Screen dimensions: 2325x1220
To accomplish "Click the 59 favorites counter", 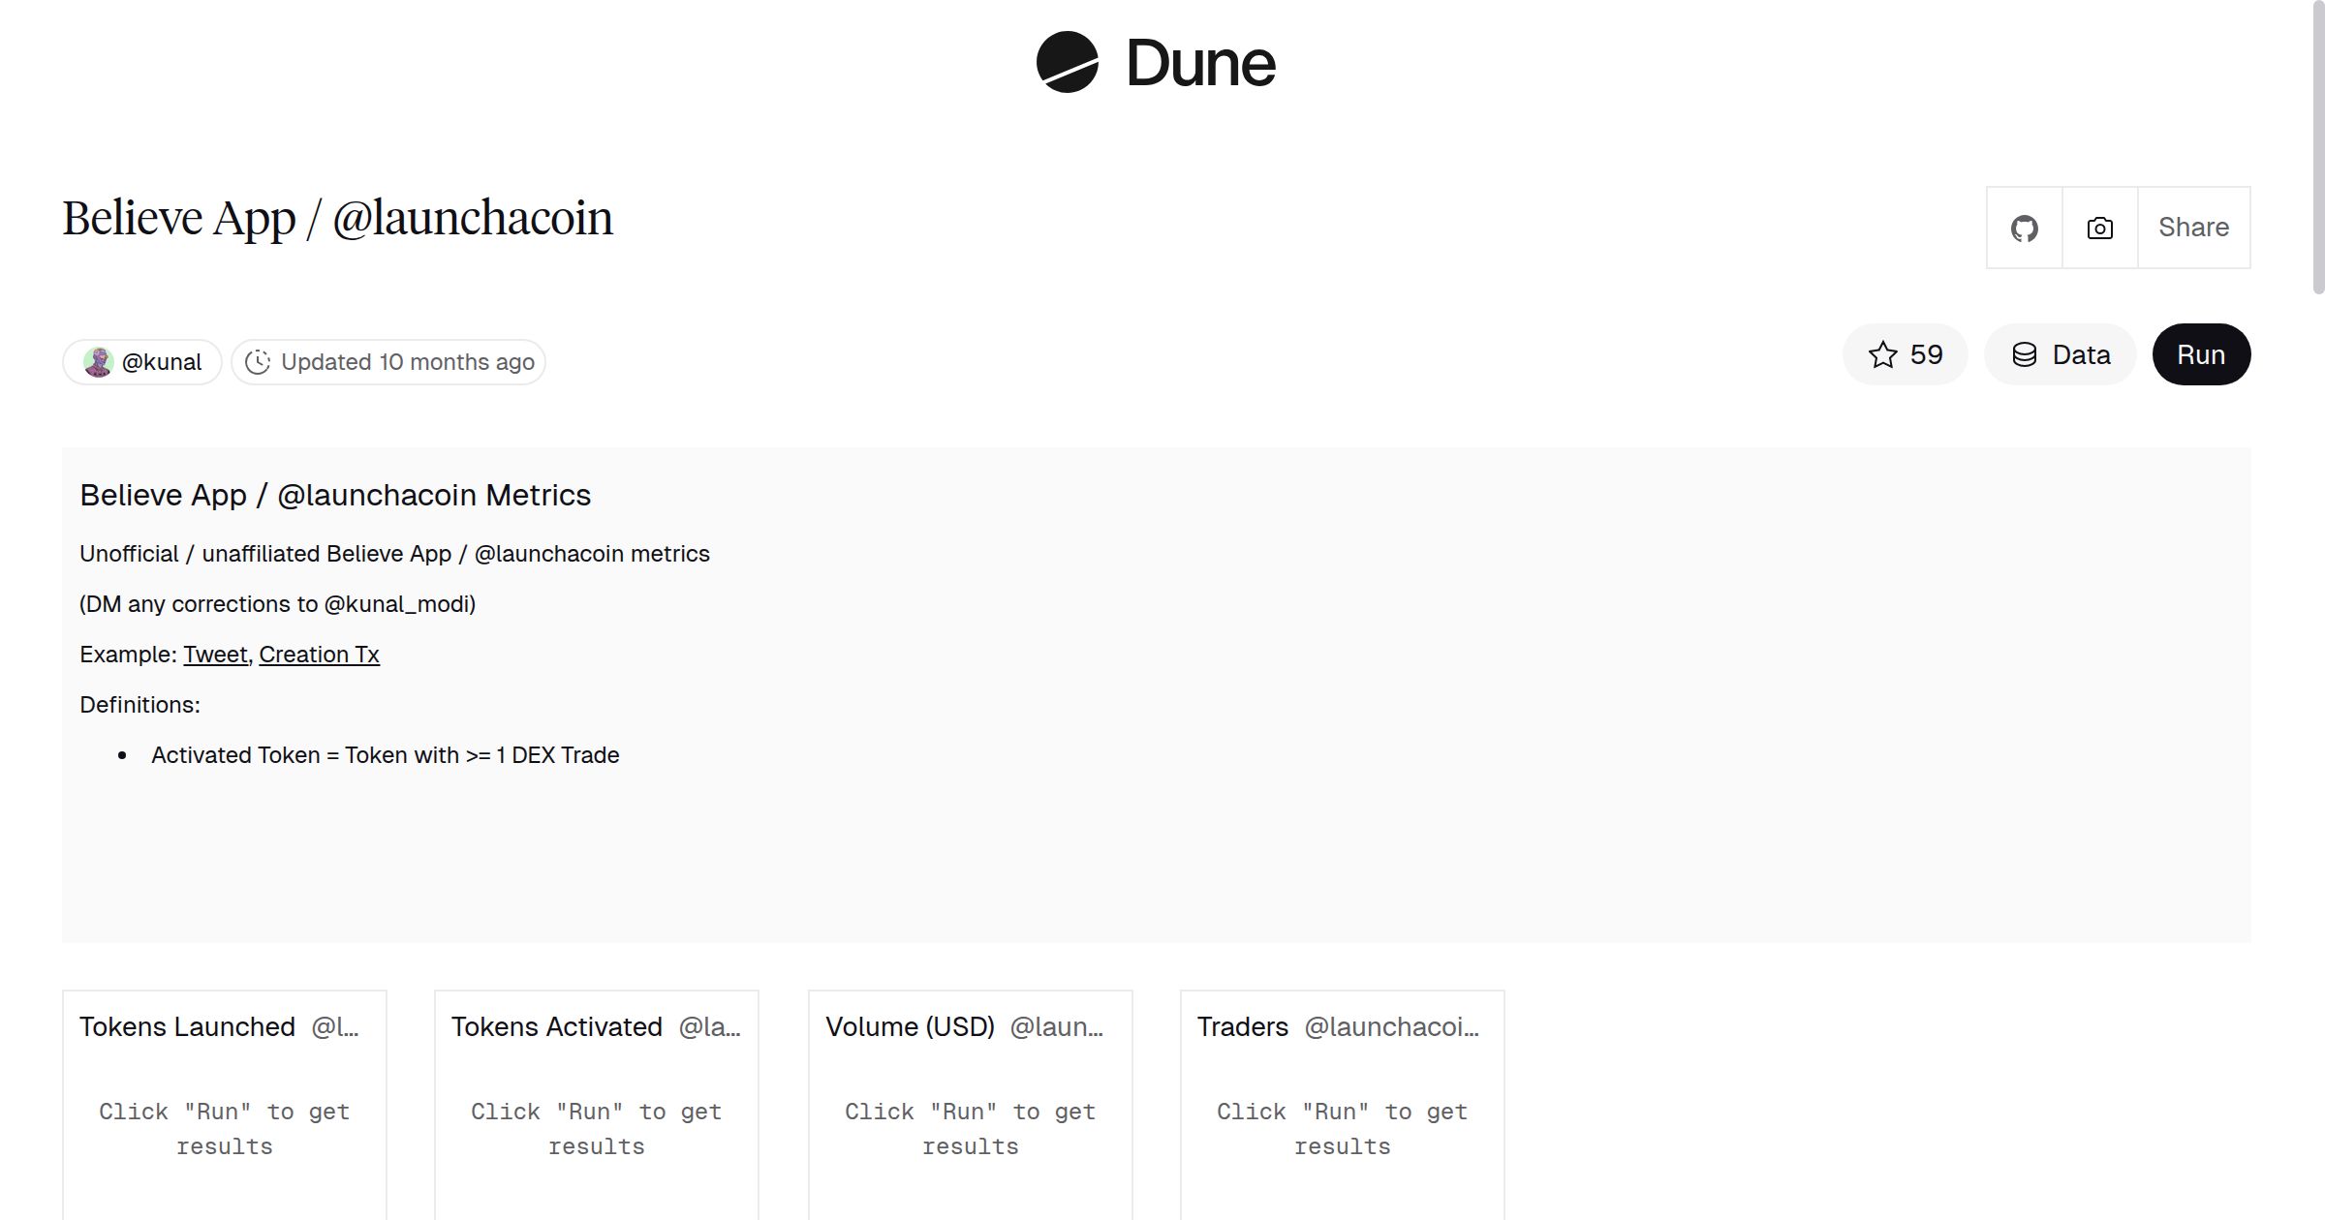I will [x=1926, y=354].
